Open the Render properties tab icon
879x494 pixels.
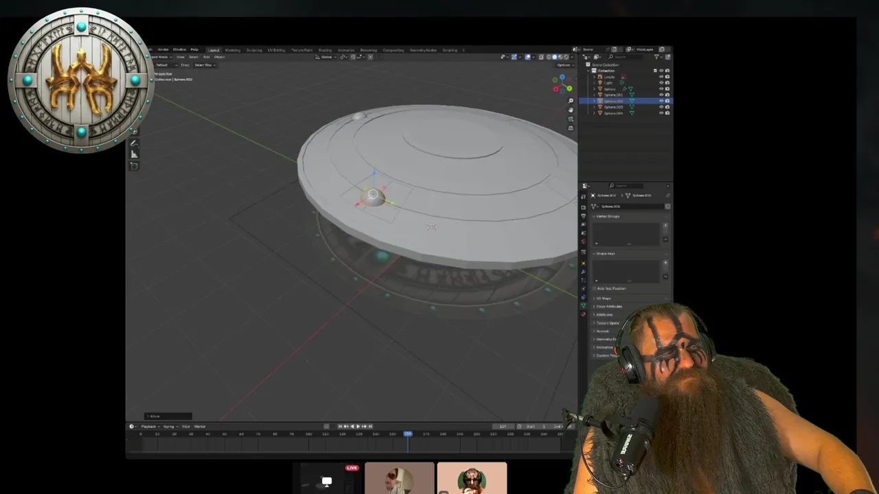[x=584, y=207]
